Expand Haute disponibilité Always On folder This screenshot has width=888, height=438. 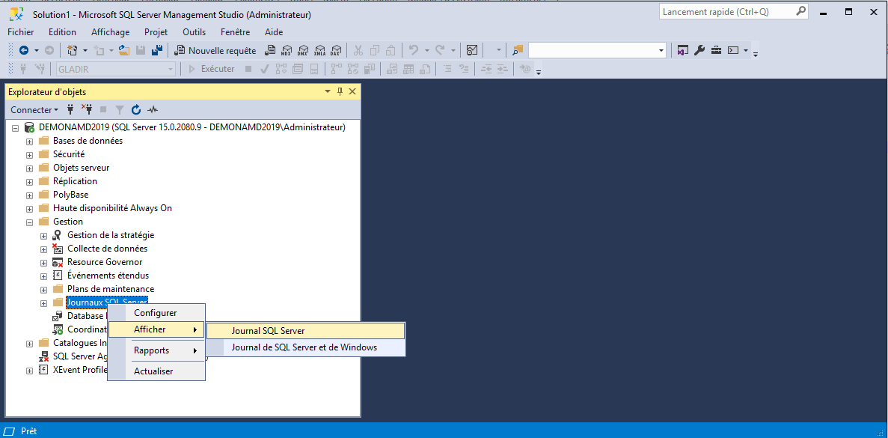(x=29, y=208)
